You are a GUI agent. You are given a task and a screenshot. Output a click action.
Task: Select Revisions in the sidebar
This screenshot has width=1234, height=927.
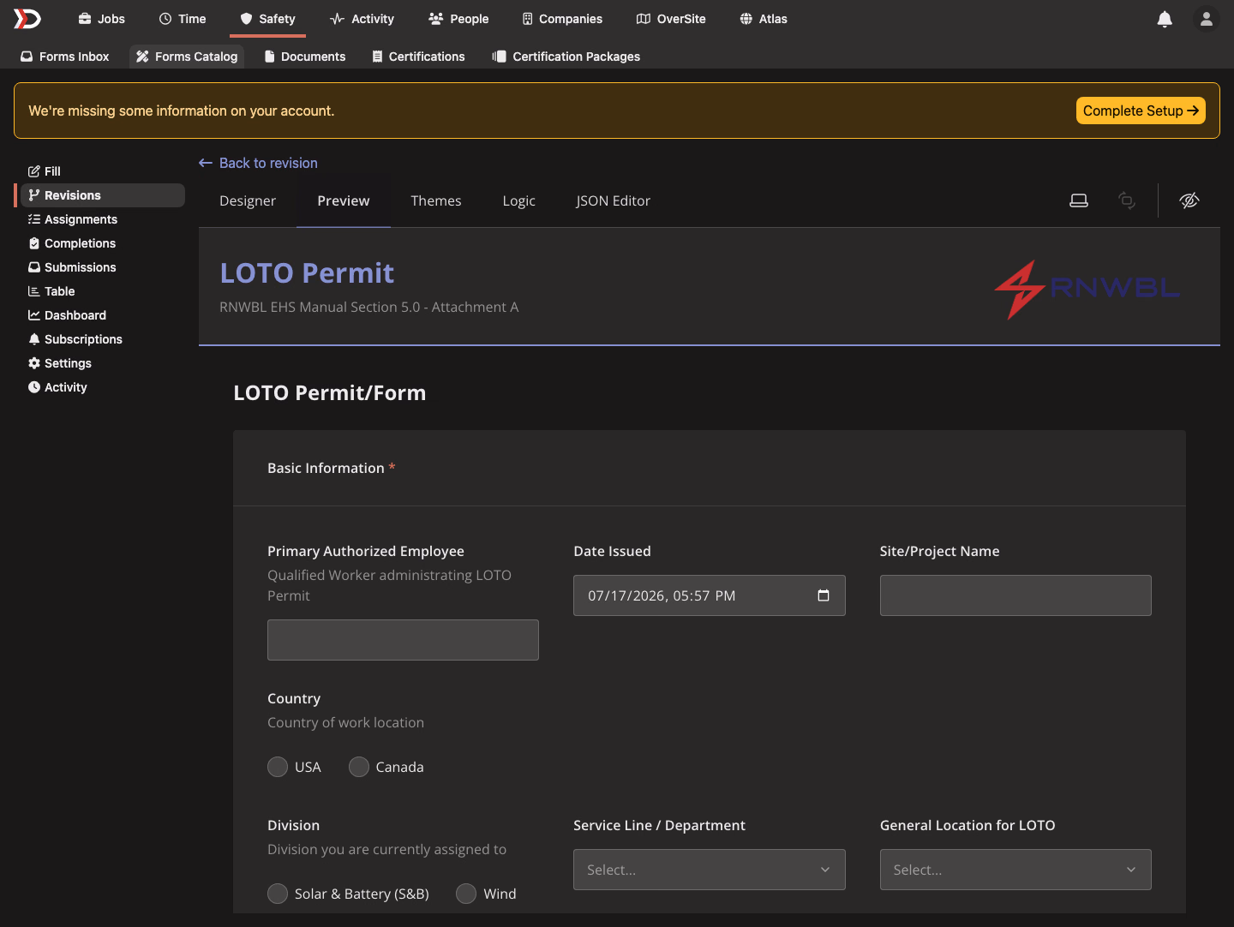coord(103,195)
